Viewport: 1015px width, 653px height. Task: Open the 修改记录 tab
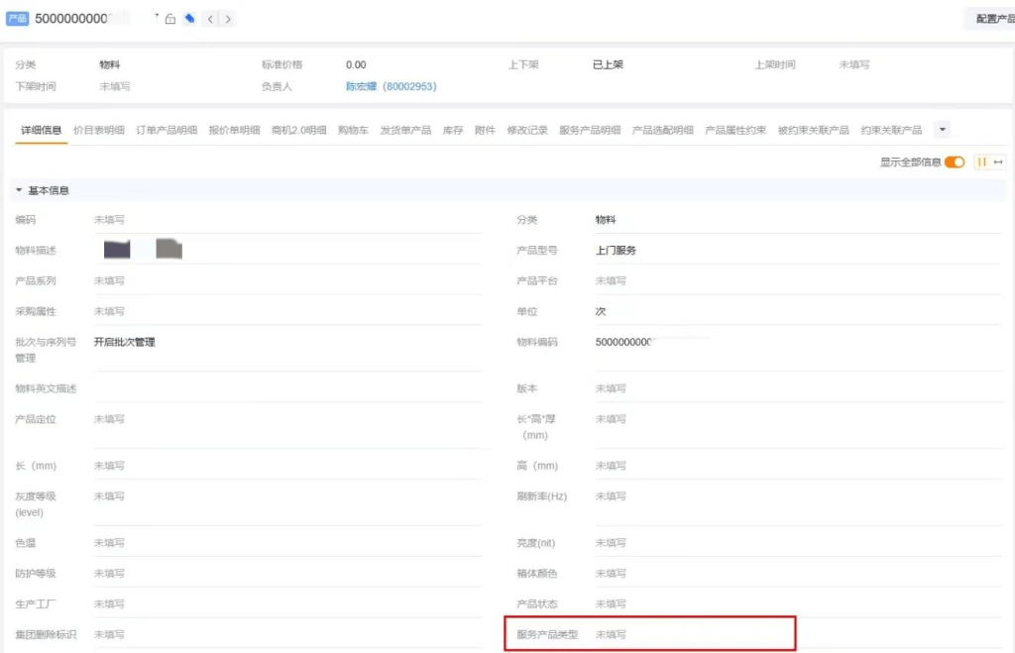[x=527, y=131]
